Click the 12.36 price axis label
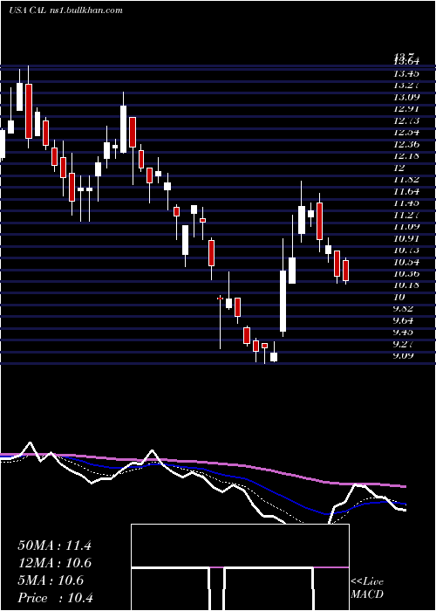This screenshot has height=611, width=436. tap(407, 144)
